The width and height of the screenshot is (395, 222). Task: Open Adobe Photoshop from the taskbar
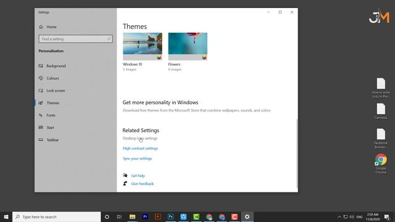pos(170,216)
